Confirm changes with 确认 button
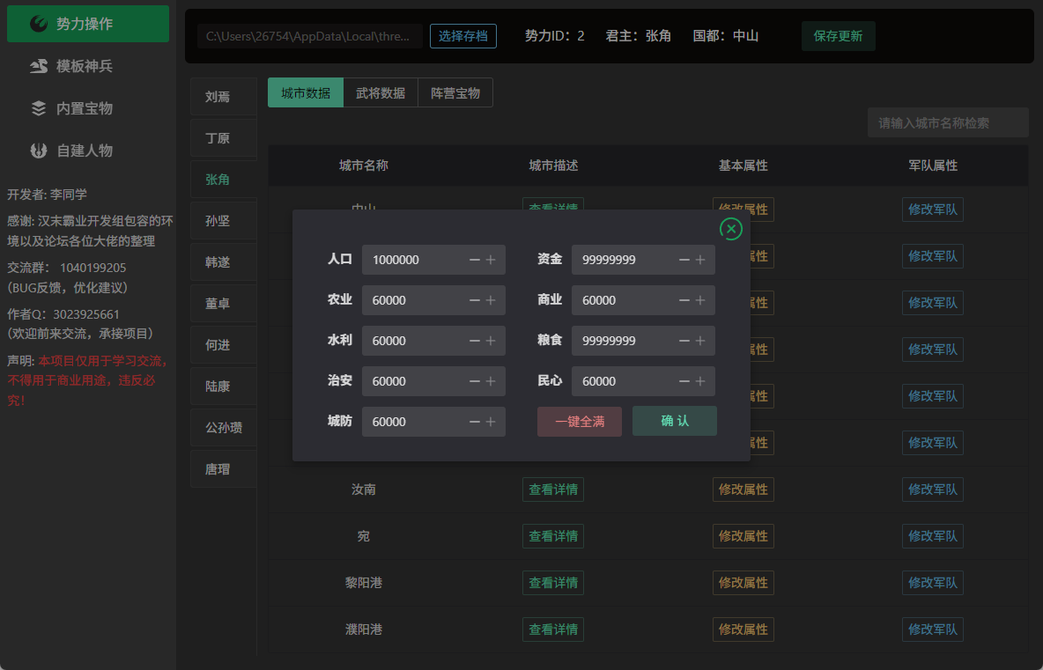This screenshot has width=1043, height=670. (x=675, y=421)
